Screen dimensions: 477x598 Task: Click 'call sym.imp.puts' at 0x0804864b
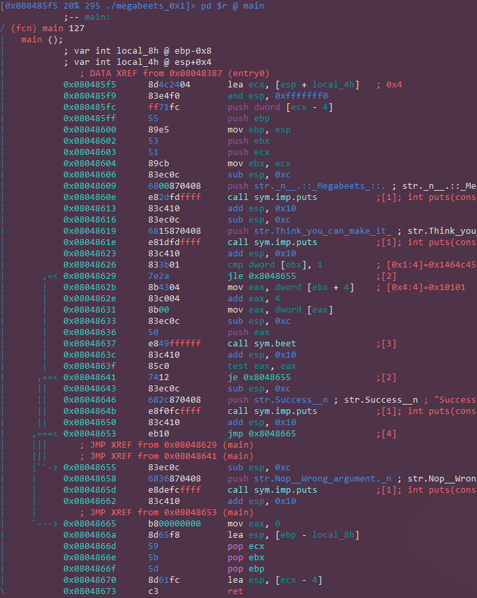pos(272,411)
